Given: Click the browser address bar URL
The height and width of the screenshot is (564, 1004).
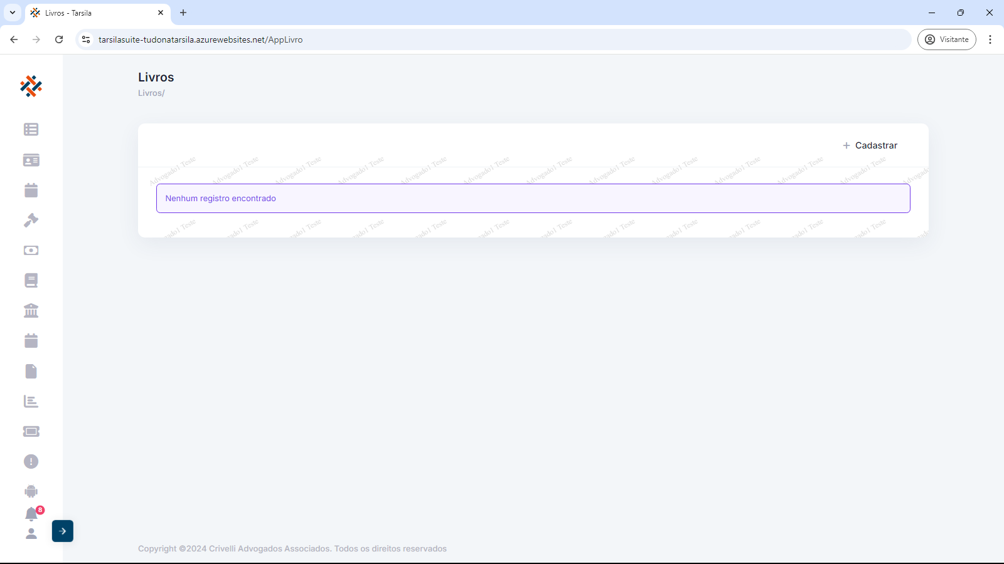Looking at the screenshot, I should click(200, 39).
